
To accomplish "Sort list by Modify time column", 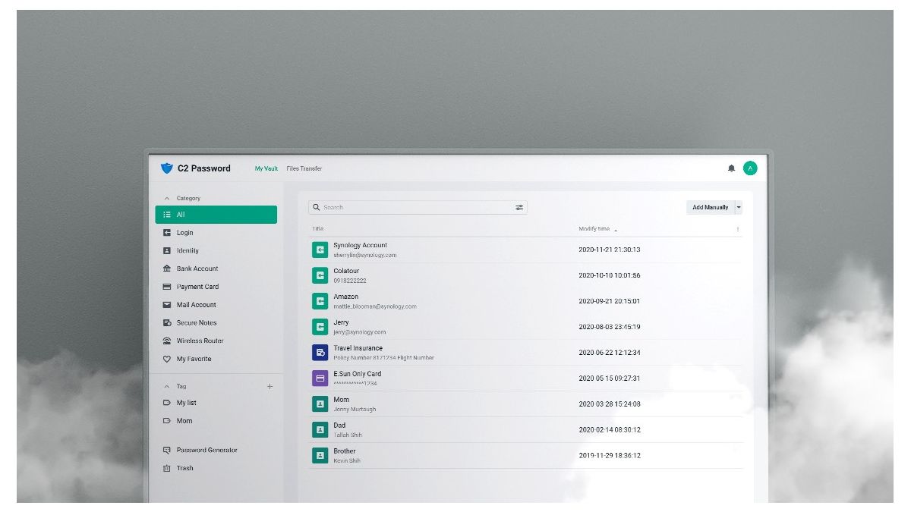I will [x=594, y=229].
